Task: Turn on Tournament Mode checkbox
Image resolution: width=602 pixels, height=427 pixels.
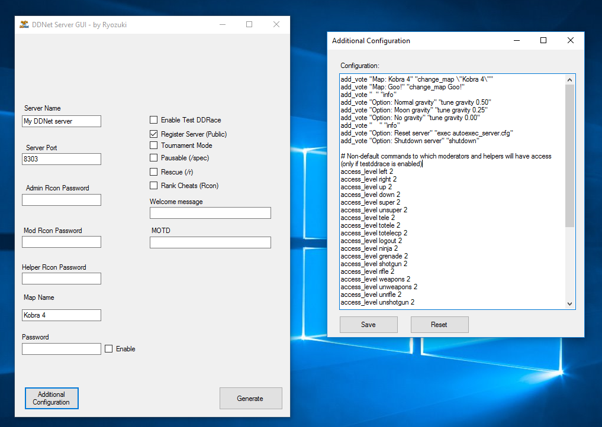Action: pos(154,145)
